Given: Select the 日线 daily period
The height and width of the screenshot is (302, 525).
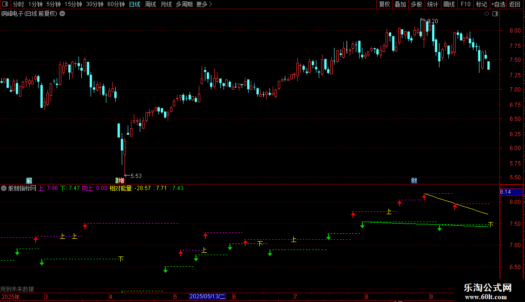Looking at the screenshot, I should 135,4.
